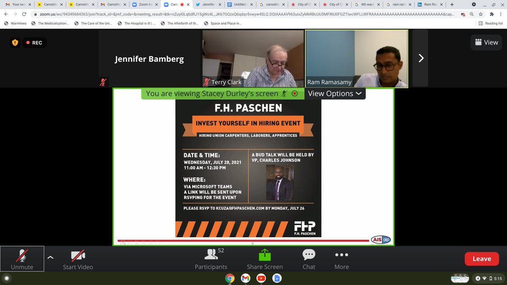Screen dimensions: 507x285
Task: Switch to the 'Zoom Int' tab
Action: (144, 5)
